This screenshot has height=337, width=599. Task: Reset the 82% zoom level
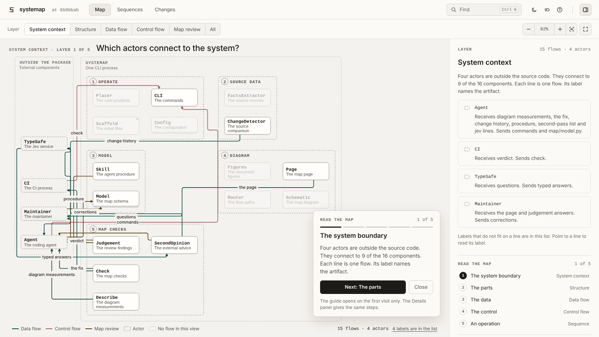pyautogui.click(x=544, y=29)
